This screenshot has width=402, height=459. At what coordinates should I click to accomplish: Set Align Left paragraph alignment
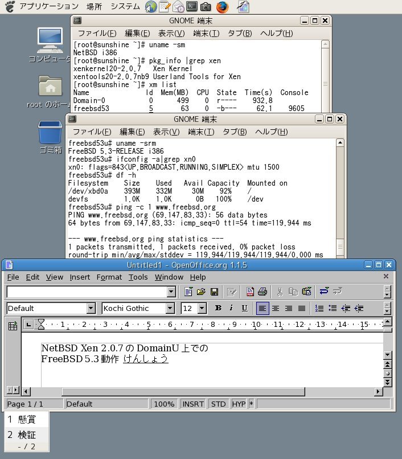tap(262, 309)
